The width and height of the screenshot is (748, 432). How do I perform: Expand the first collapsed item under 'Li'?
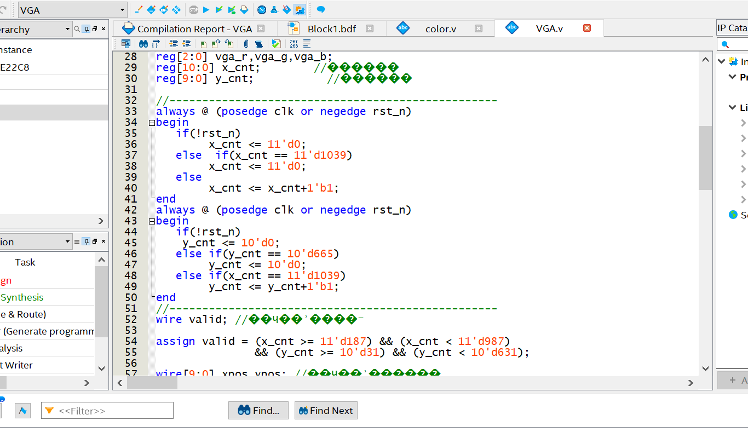pyautogui.click(x=743, y=123)
